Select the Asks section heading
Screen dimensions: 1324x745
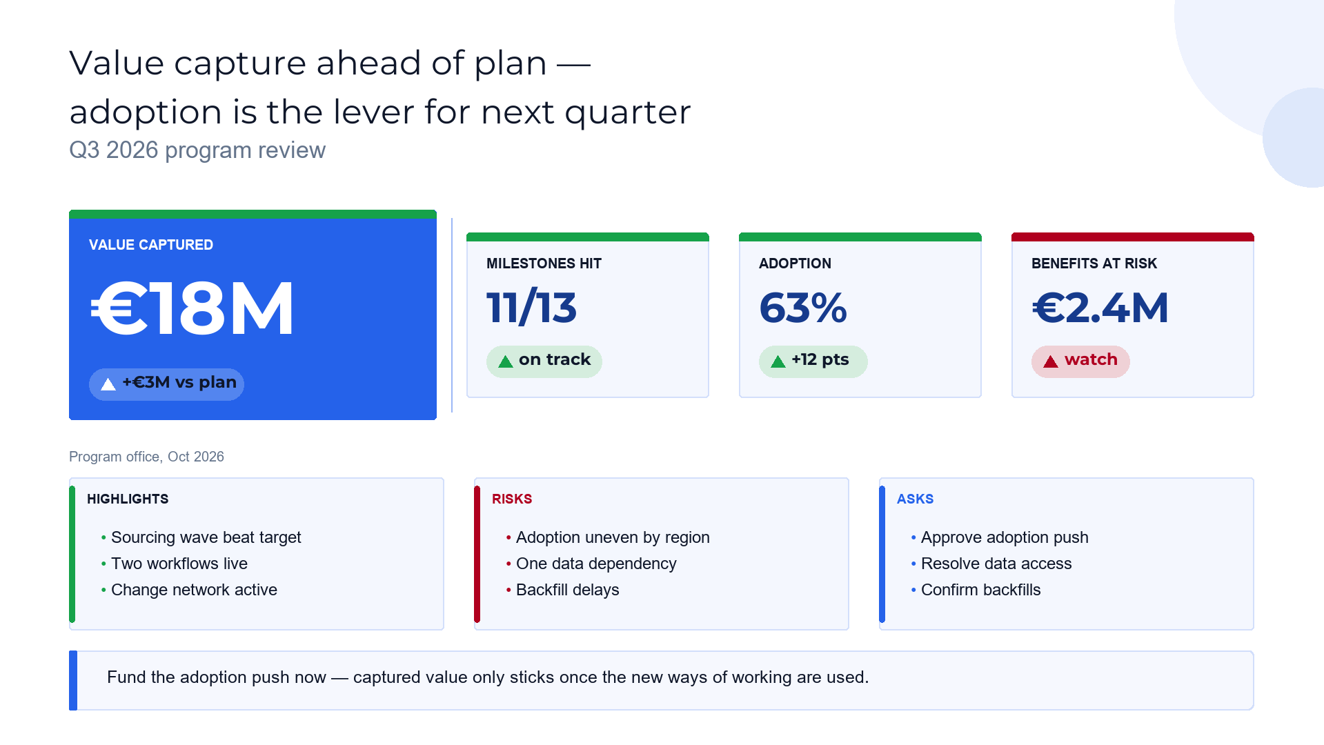pos(915,499)
